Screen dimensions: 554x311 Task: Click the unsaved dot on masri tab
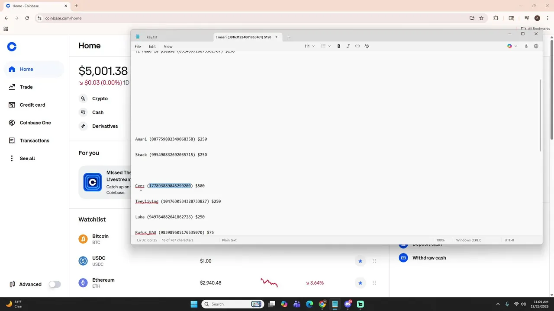(x=277, y=37)
